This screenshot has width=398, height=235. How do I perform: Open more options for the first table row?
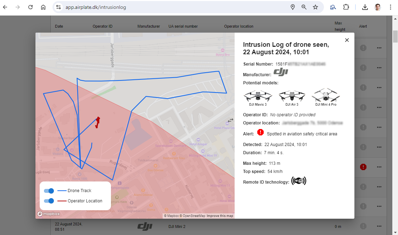pyautogui.click(x=379, y=48)
